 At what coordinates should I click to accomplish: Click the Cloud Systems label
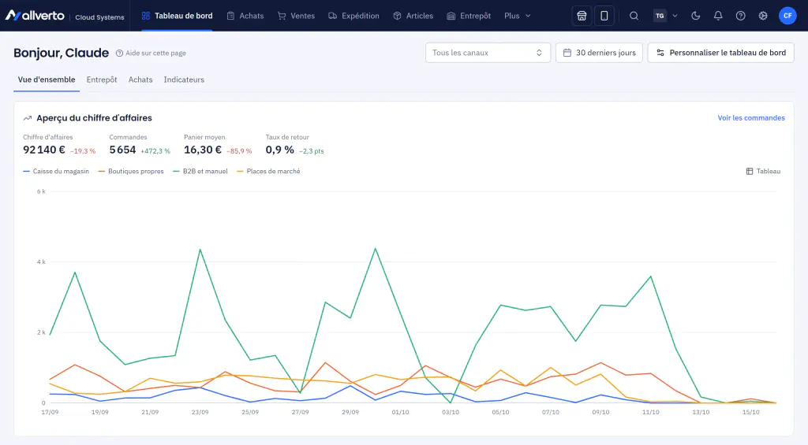click(x=99, y=17)
